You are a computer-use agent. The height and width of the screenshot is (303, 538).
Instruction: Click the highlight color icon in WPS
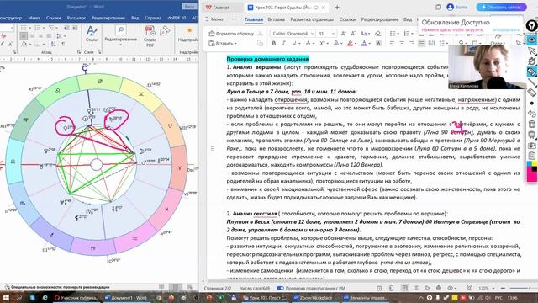pyautogui.click(x=350, y=43)
